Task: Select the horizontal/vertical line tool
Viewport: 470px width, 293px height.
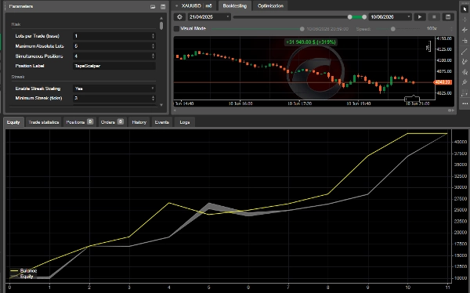Action: [x=465, y=41]
